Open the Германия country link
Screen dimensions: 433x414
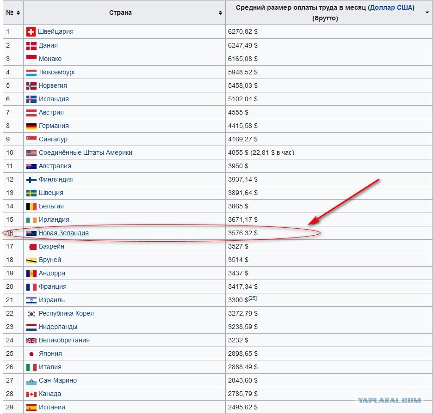click(54, 126)
